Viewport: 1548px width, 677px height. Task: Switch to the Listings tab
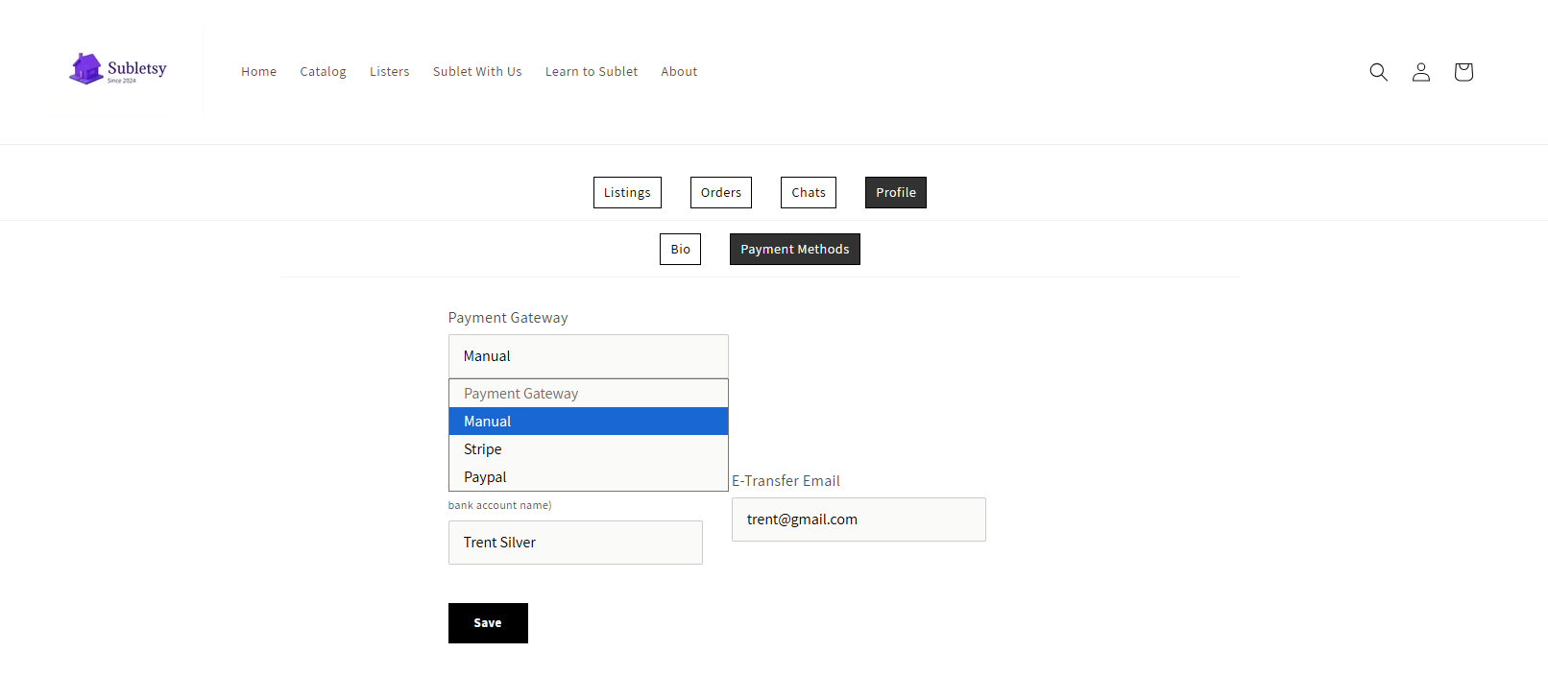(x=627, y=193)
